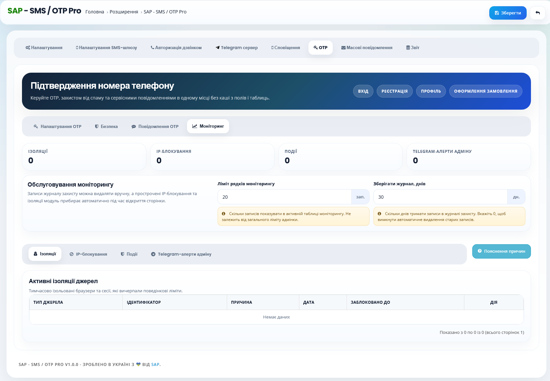Image resolution: width=550 pixels, height=381 pixels.
Task: Select the Події list tab
Action: [129, 254]
